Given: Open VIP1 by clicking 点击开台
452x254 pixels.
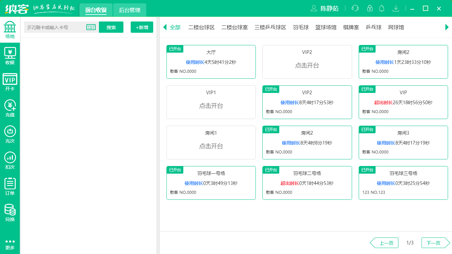Looking at the screenshot, I should click(x=211, y=105).
